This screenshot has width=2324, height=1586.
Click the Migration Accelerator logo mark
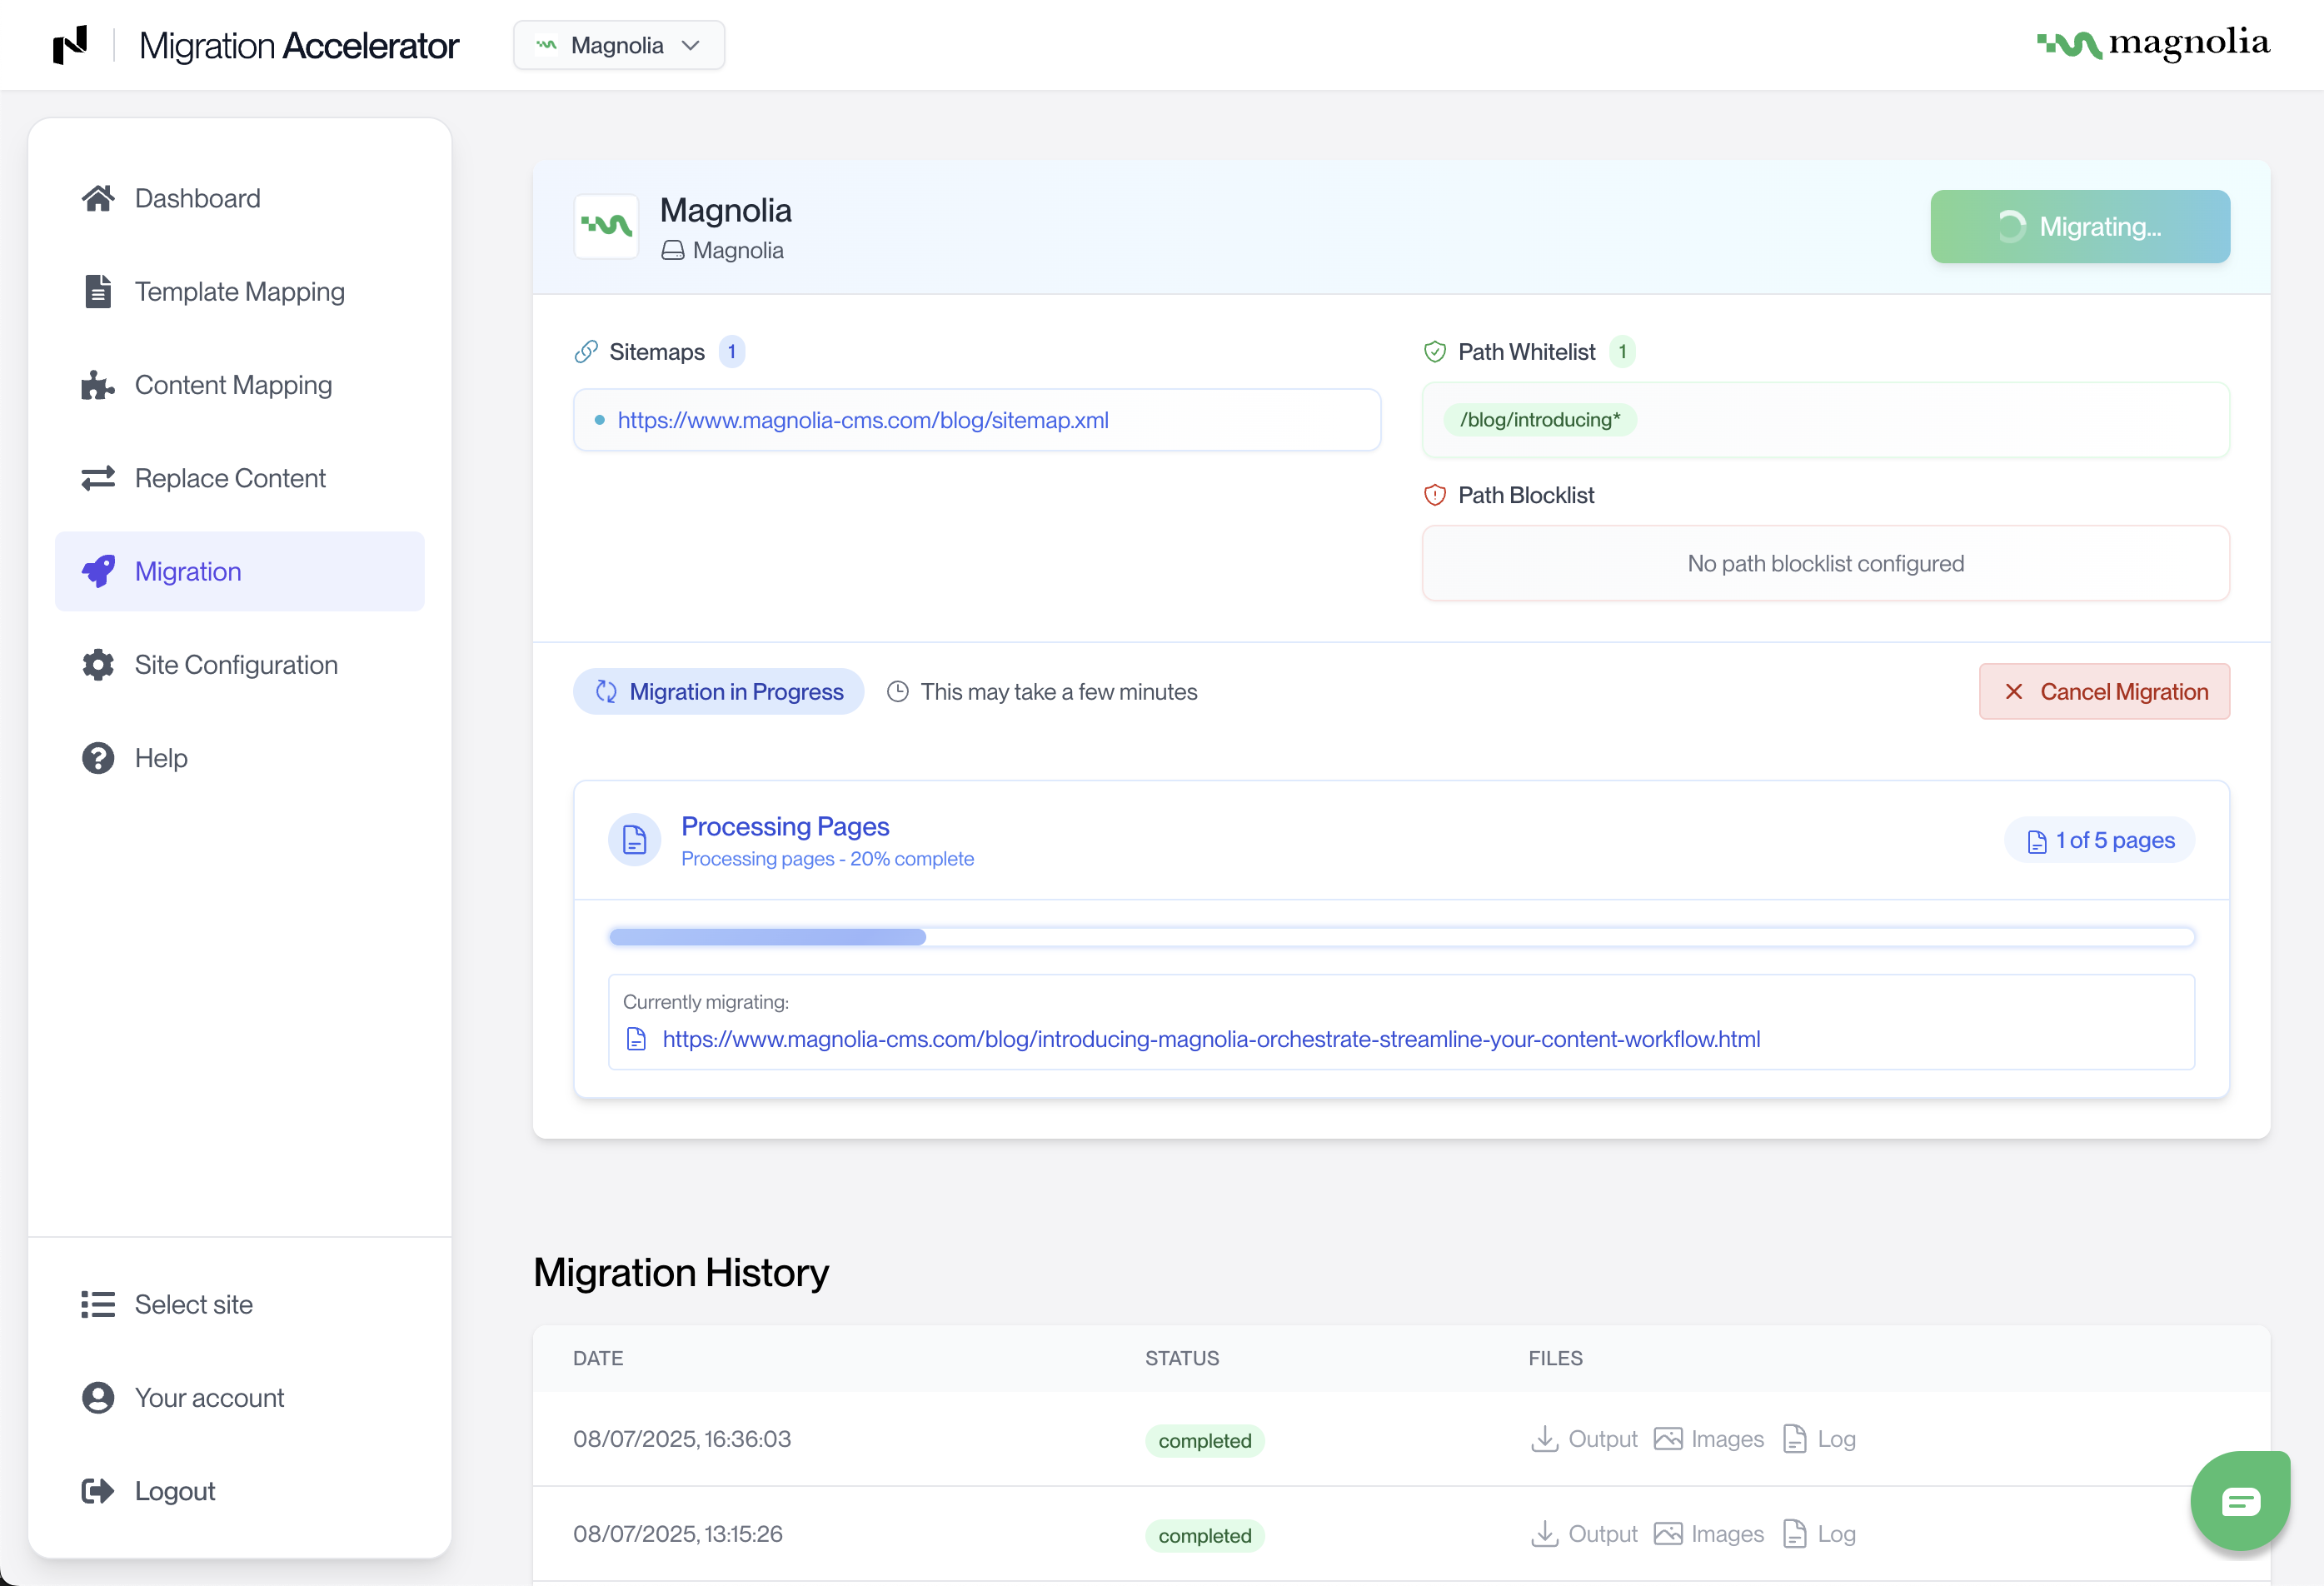[70, 45]
